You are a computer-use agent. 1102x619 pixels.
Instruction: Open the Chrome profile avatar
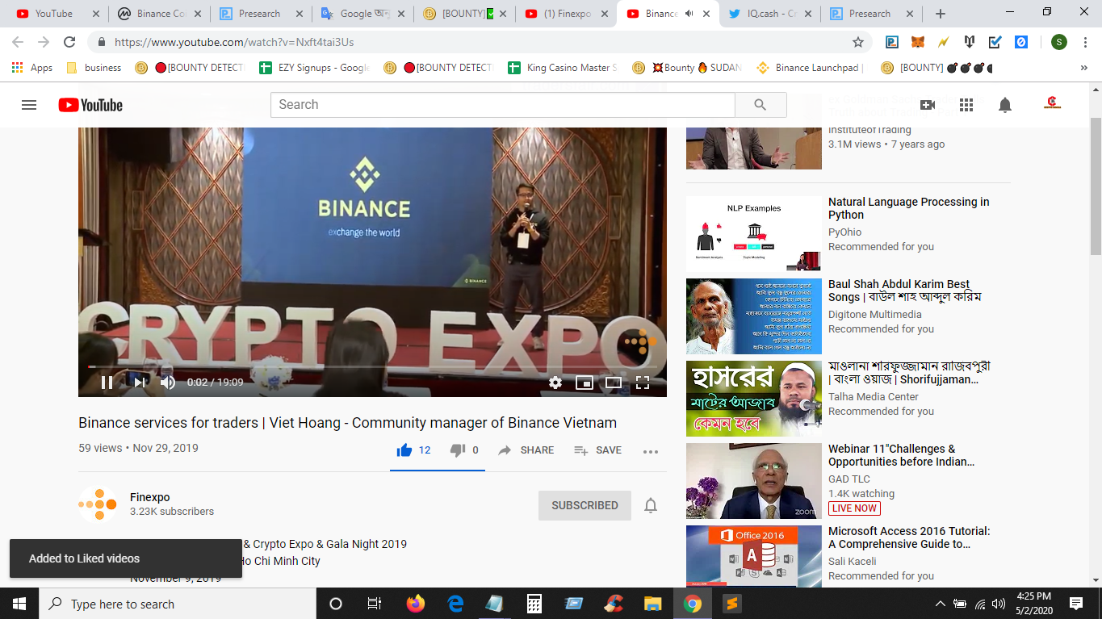tap(1059, 42)
